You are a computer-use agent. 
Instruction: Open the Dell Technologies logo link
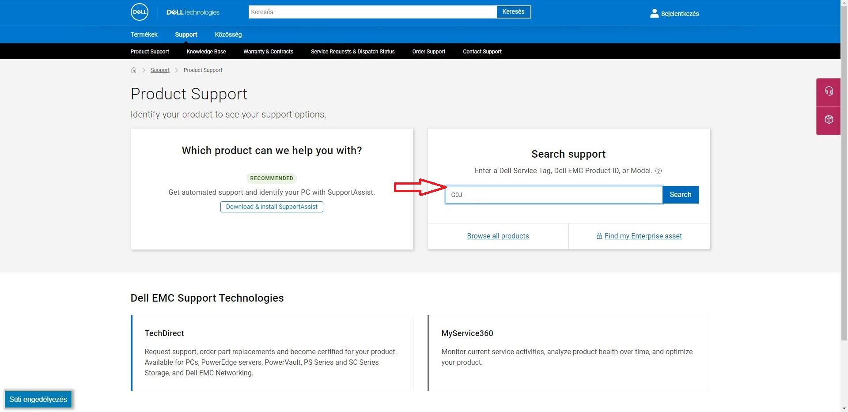click(x=193, y=12)
